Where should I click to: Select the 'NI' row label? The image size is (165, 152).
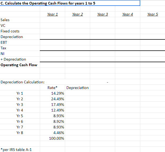2,54
